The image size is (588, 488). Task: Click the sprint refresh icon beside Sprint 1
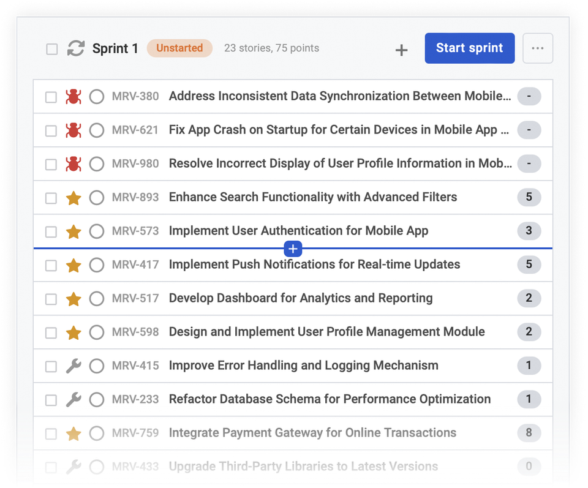75,48
